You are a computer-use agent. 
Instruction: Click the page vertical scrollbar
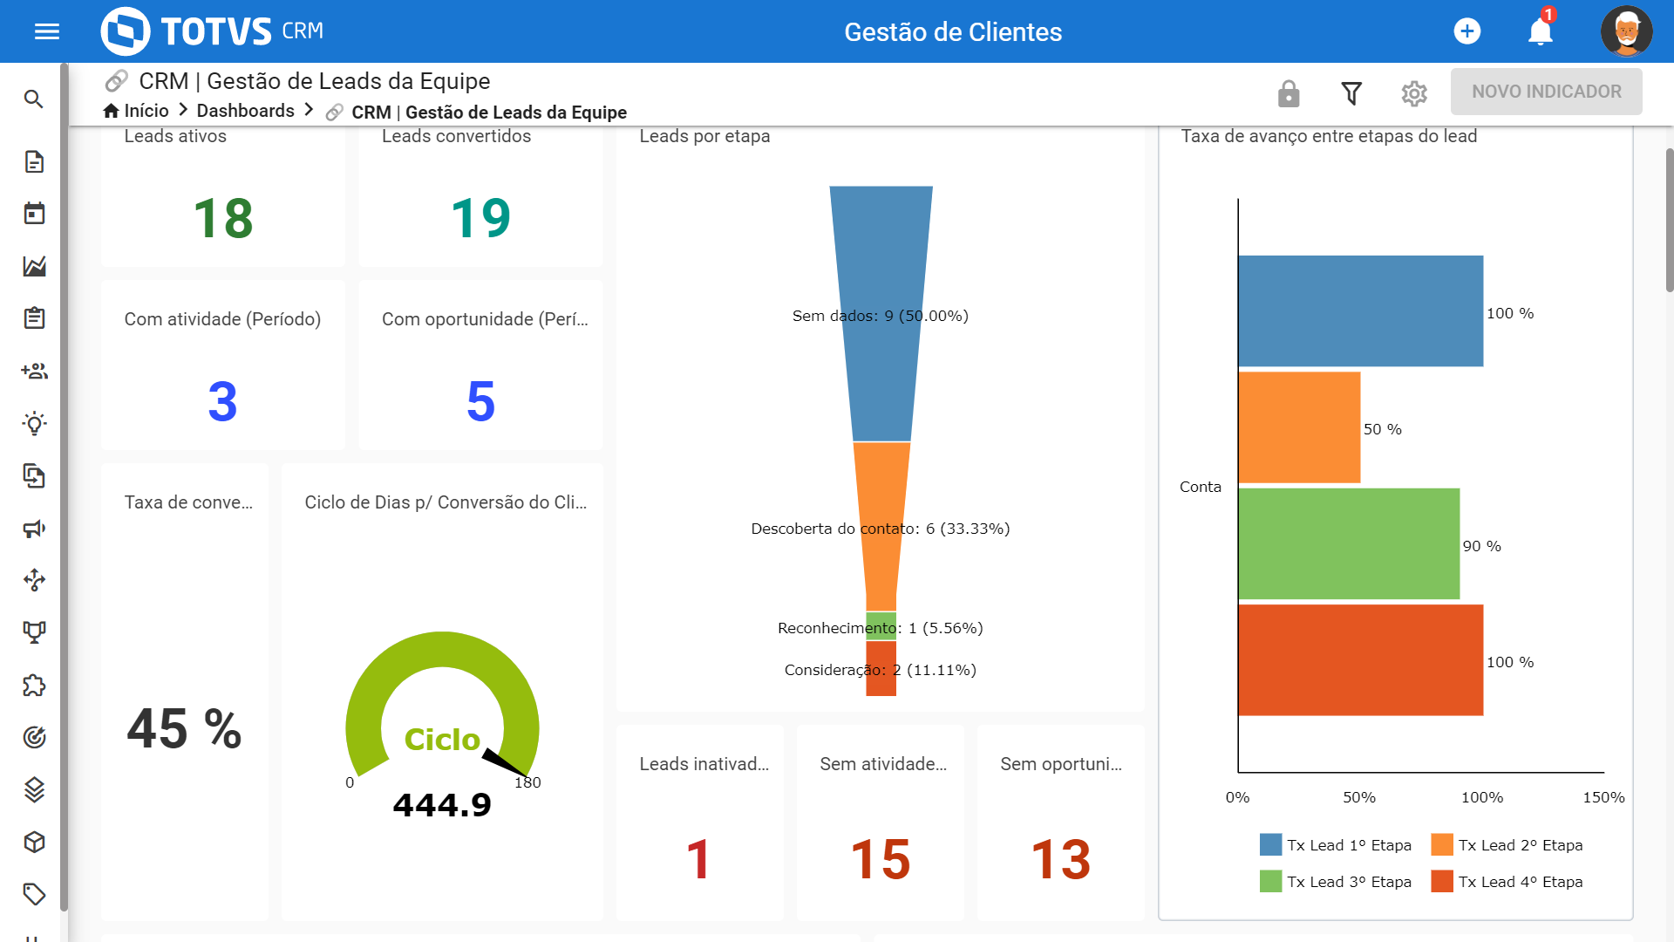tap(1669, 218)
